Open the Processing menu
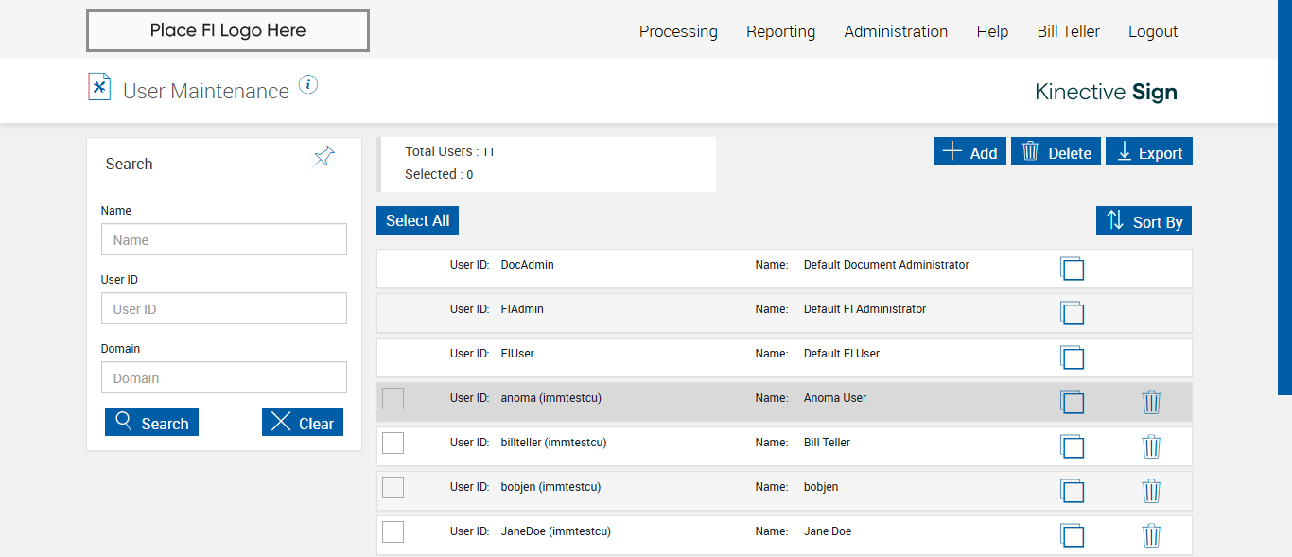Screen dimensions: 1292x557 click(x=678, y=31)
